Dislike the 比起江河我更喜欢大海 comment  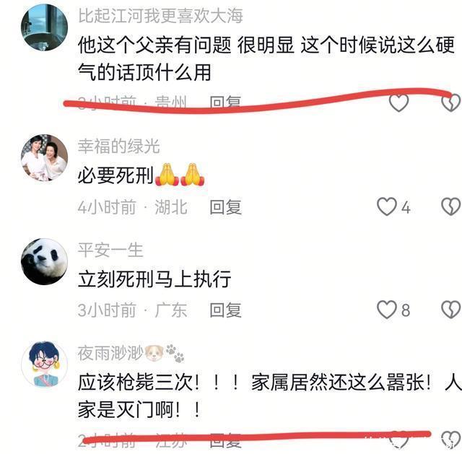450,102
